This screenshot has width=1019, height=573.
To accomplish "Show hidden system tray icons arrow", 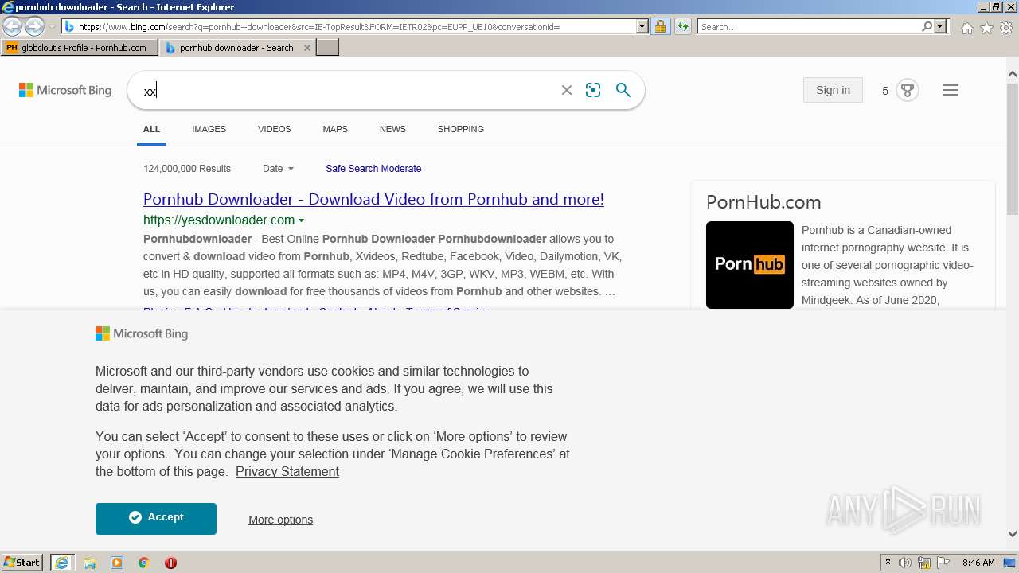I will (x=888, y=563).
